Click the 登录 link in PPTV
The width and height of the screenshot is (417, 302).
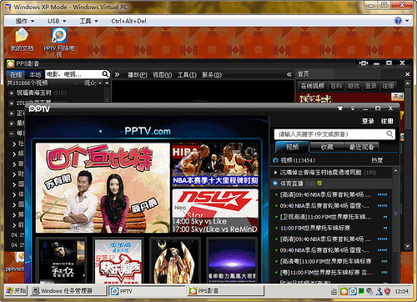(x=368, y=121)
